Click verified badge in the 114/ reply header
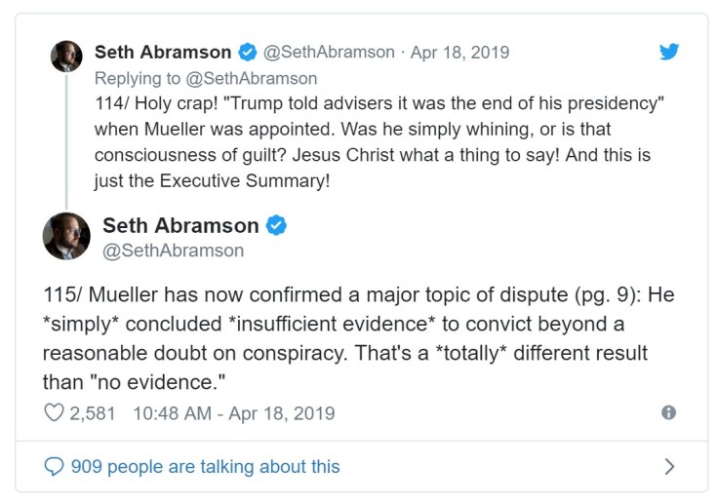The image size is (718, 504). (248, 52)
